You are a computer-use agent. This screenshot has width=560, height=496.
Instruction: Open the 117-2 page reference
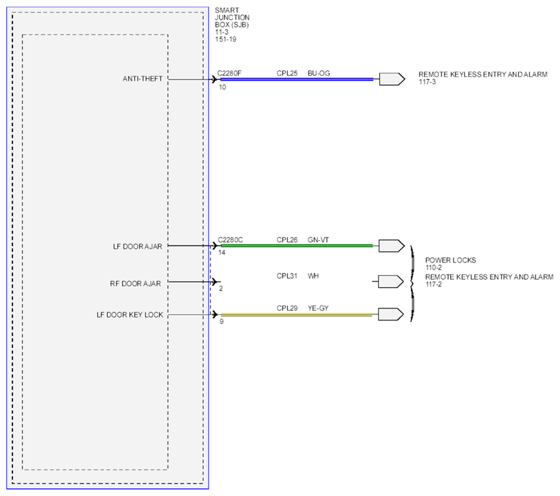434,284
